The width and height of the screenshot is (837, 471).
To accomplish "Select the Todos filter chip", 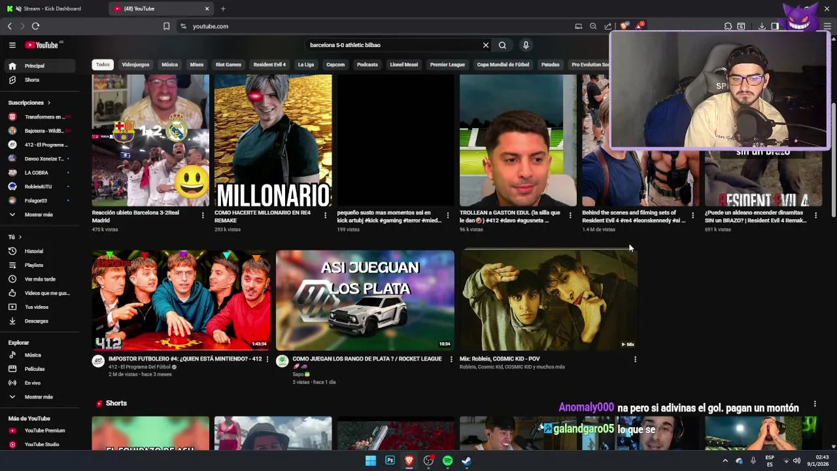I will (103, 65).
